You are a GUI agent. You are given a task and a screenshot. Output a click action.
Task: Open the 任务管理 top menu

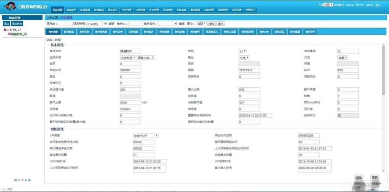pos(126,10)
